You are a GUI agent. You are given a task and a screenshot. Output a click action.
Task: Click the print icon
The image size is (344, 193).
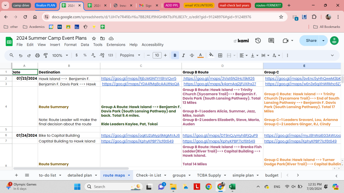pos(37,55)
